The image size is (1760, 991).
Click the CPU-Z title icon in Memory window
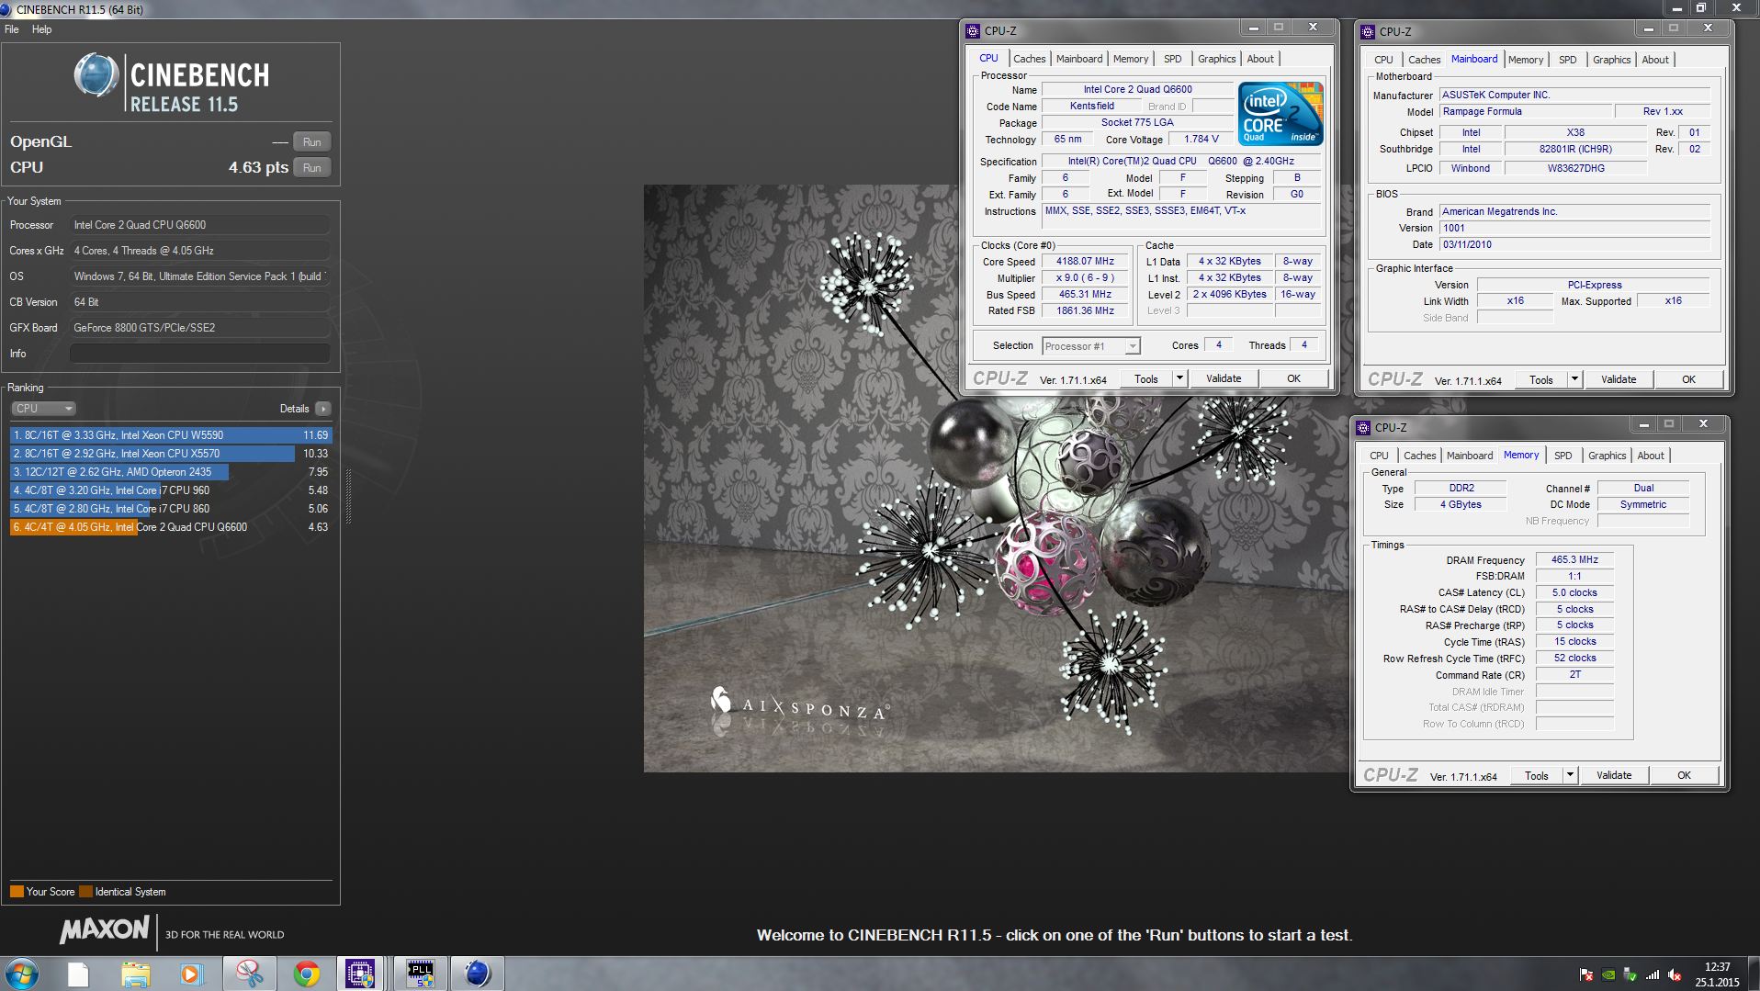pos(1364,427)
